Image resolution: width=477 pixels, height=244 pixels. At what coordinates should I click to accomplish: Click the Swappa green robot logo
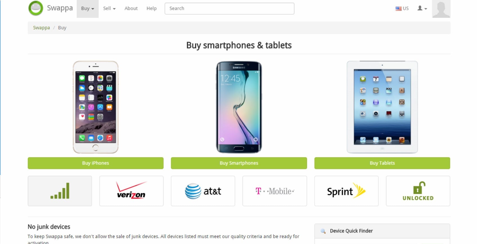(36, 8)
